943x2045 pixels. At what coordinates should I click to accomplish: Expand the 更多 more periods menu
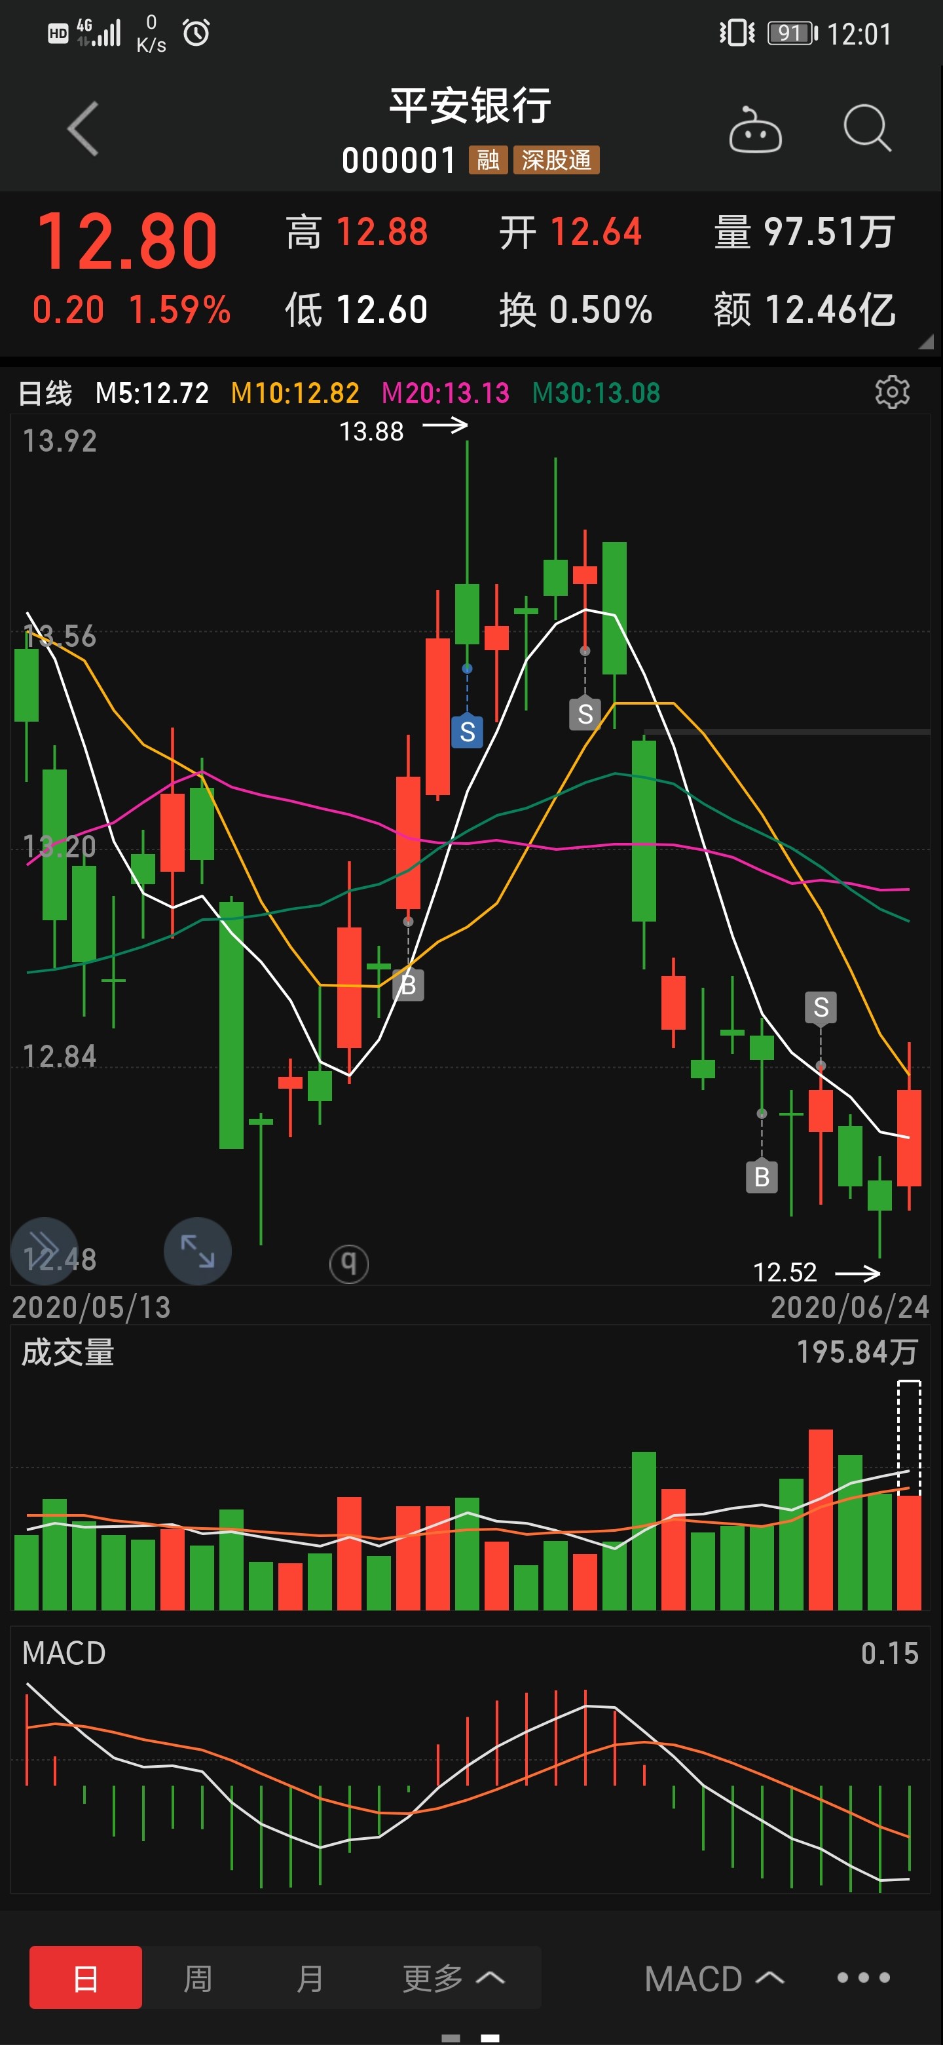click(453, 1977)
